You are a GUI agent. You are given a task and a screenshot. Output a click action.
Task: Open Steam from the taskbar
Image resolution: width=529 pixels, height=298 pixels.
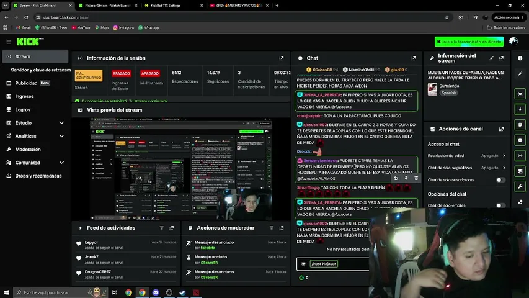click(x=182, y=292)
